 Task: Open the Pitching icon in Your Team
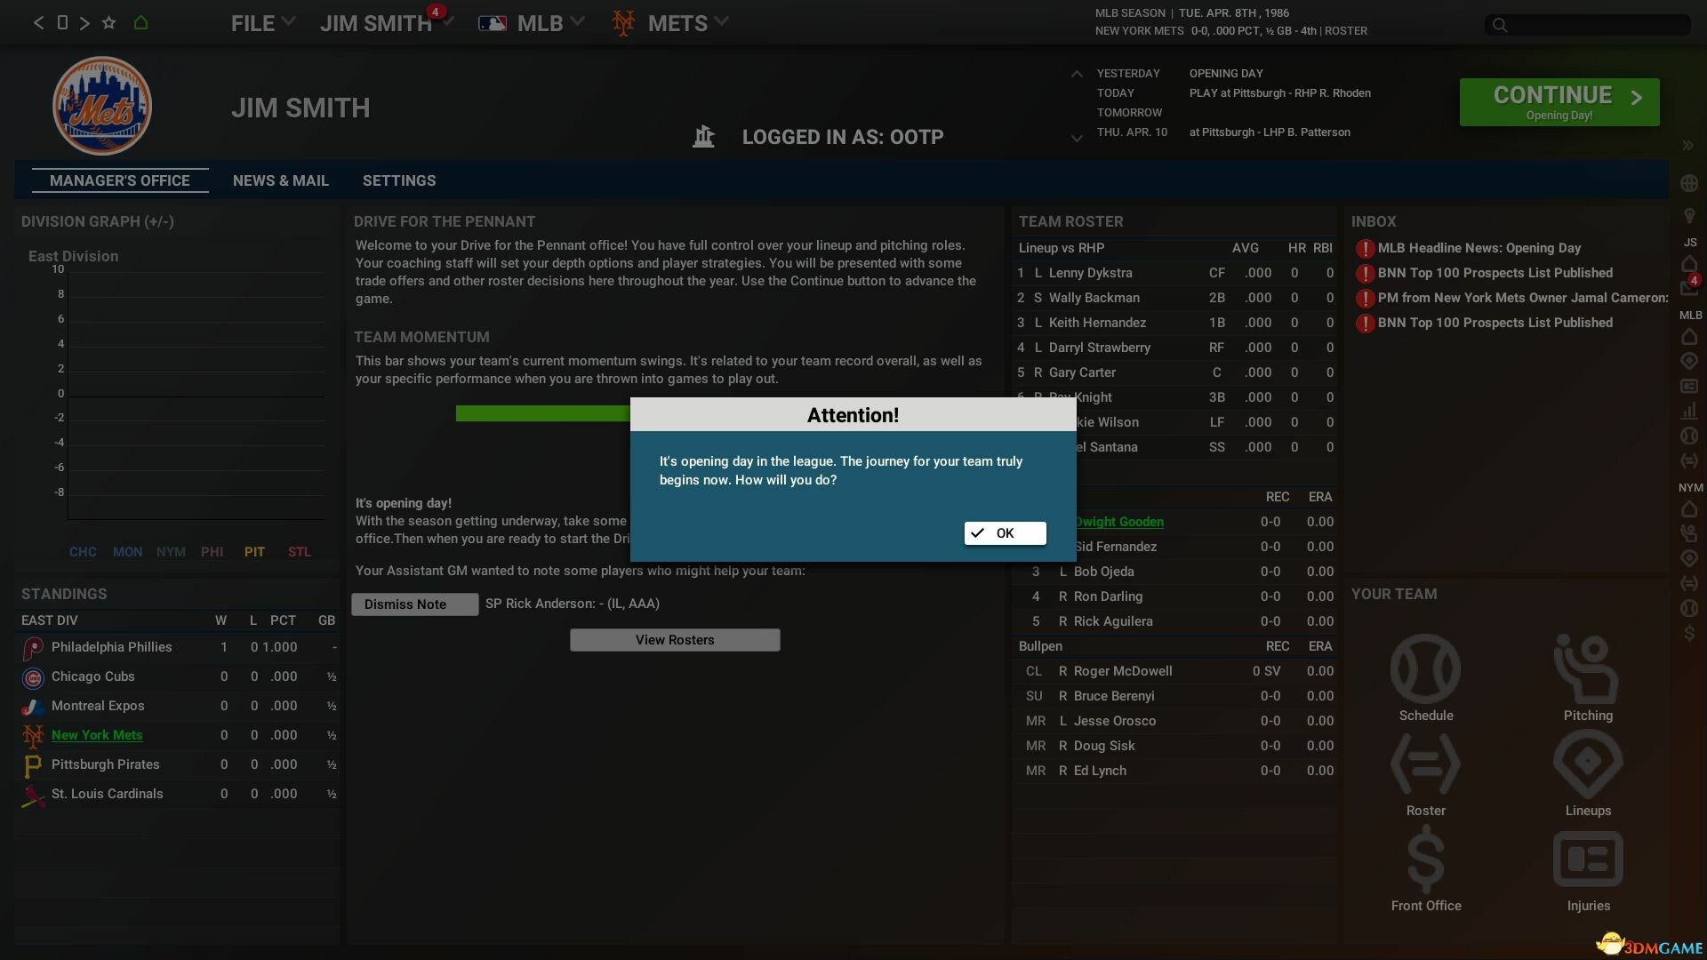[x=1587, y=668]
